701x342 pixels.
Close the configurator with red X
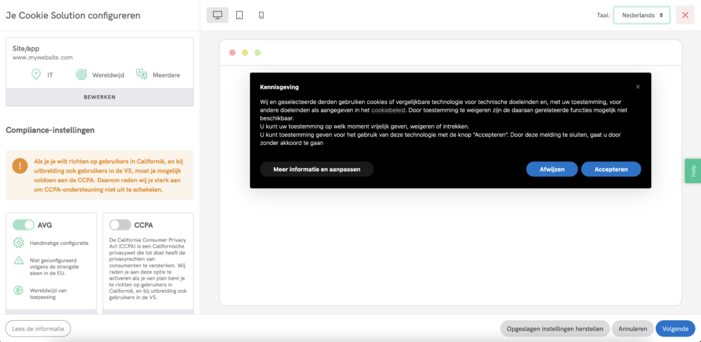pyautogui.click(x=685, y=15)
